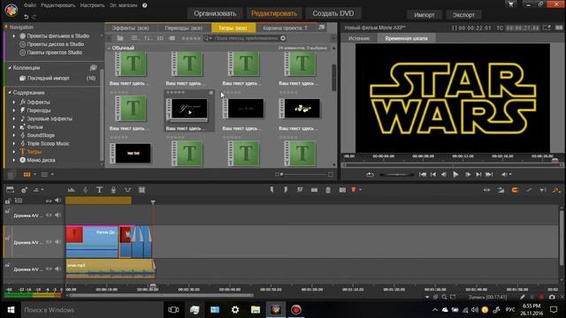Open timeline settings gear icon
This screenshot has height=318, width=566.
click(24, 190)
